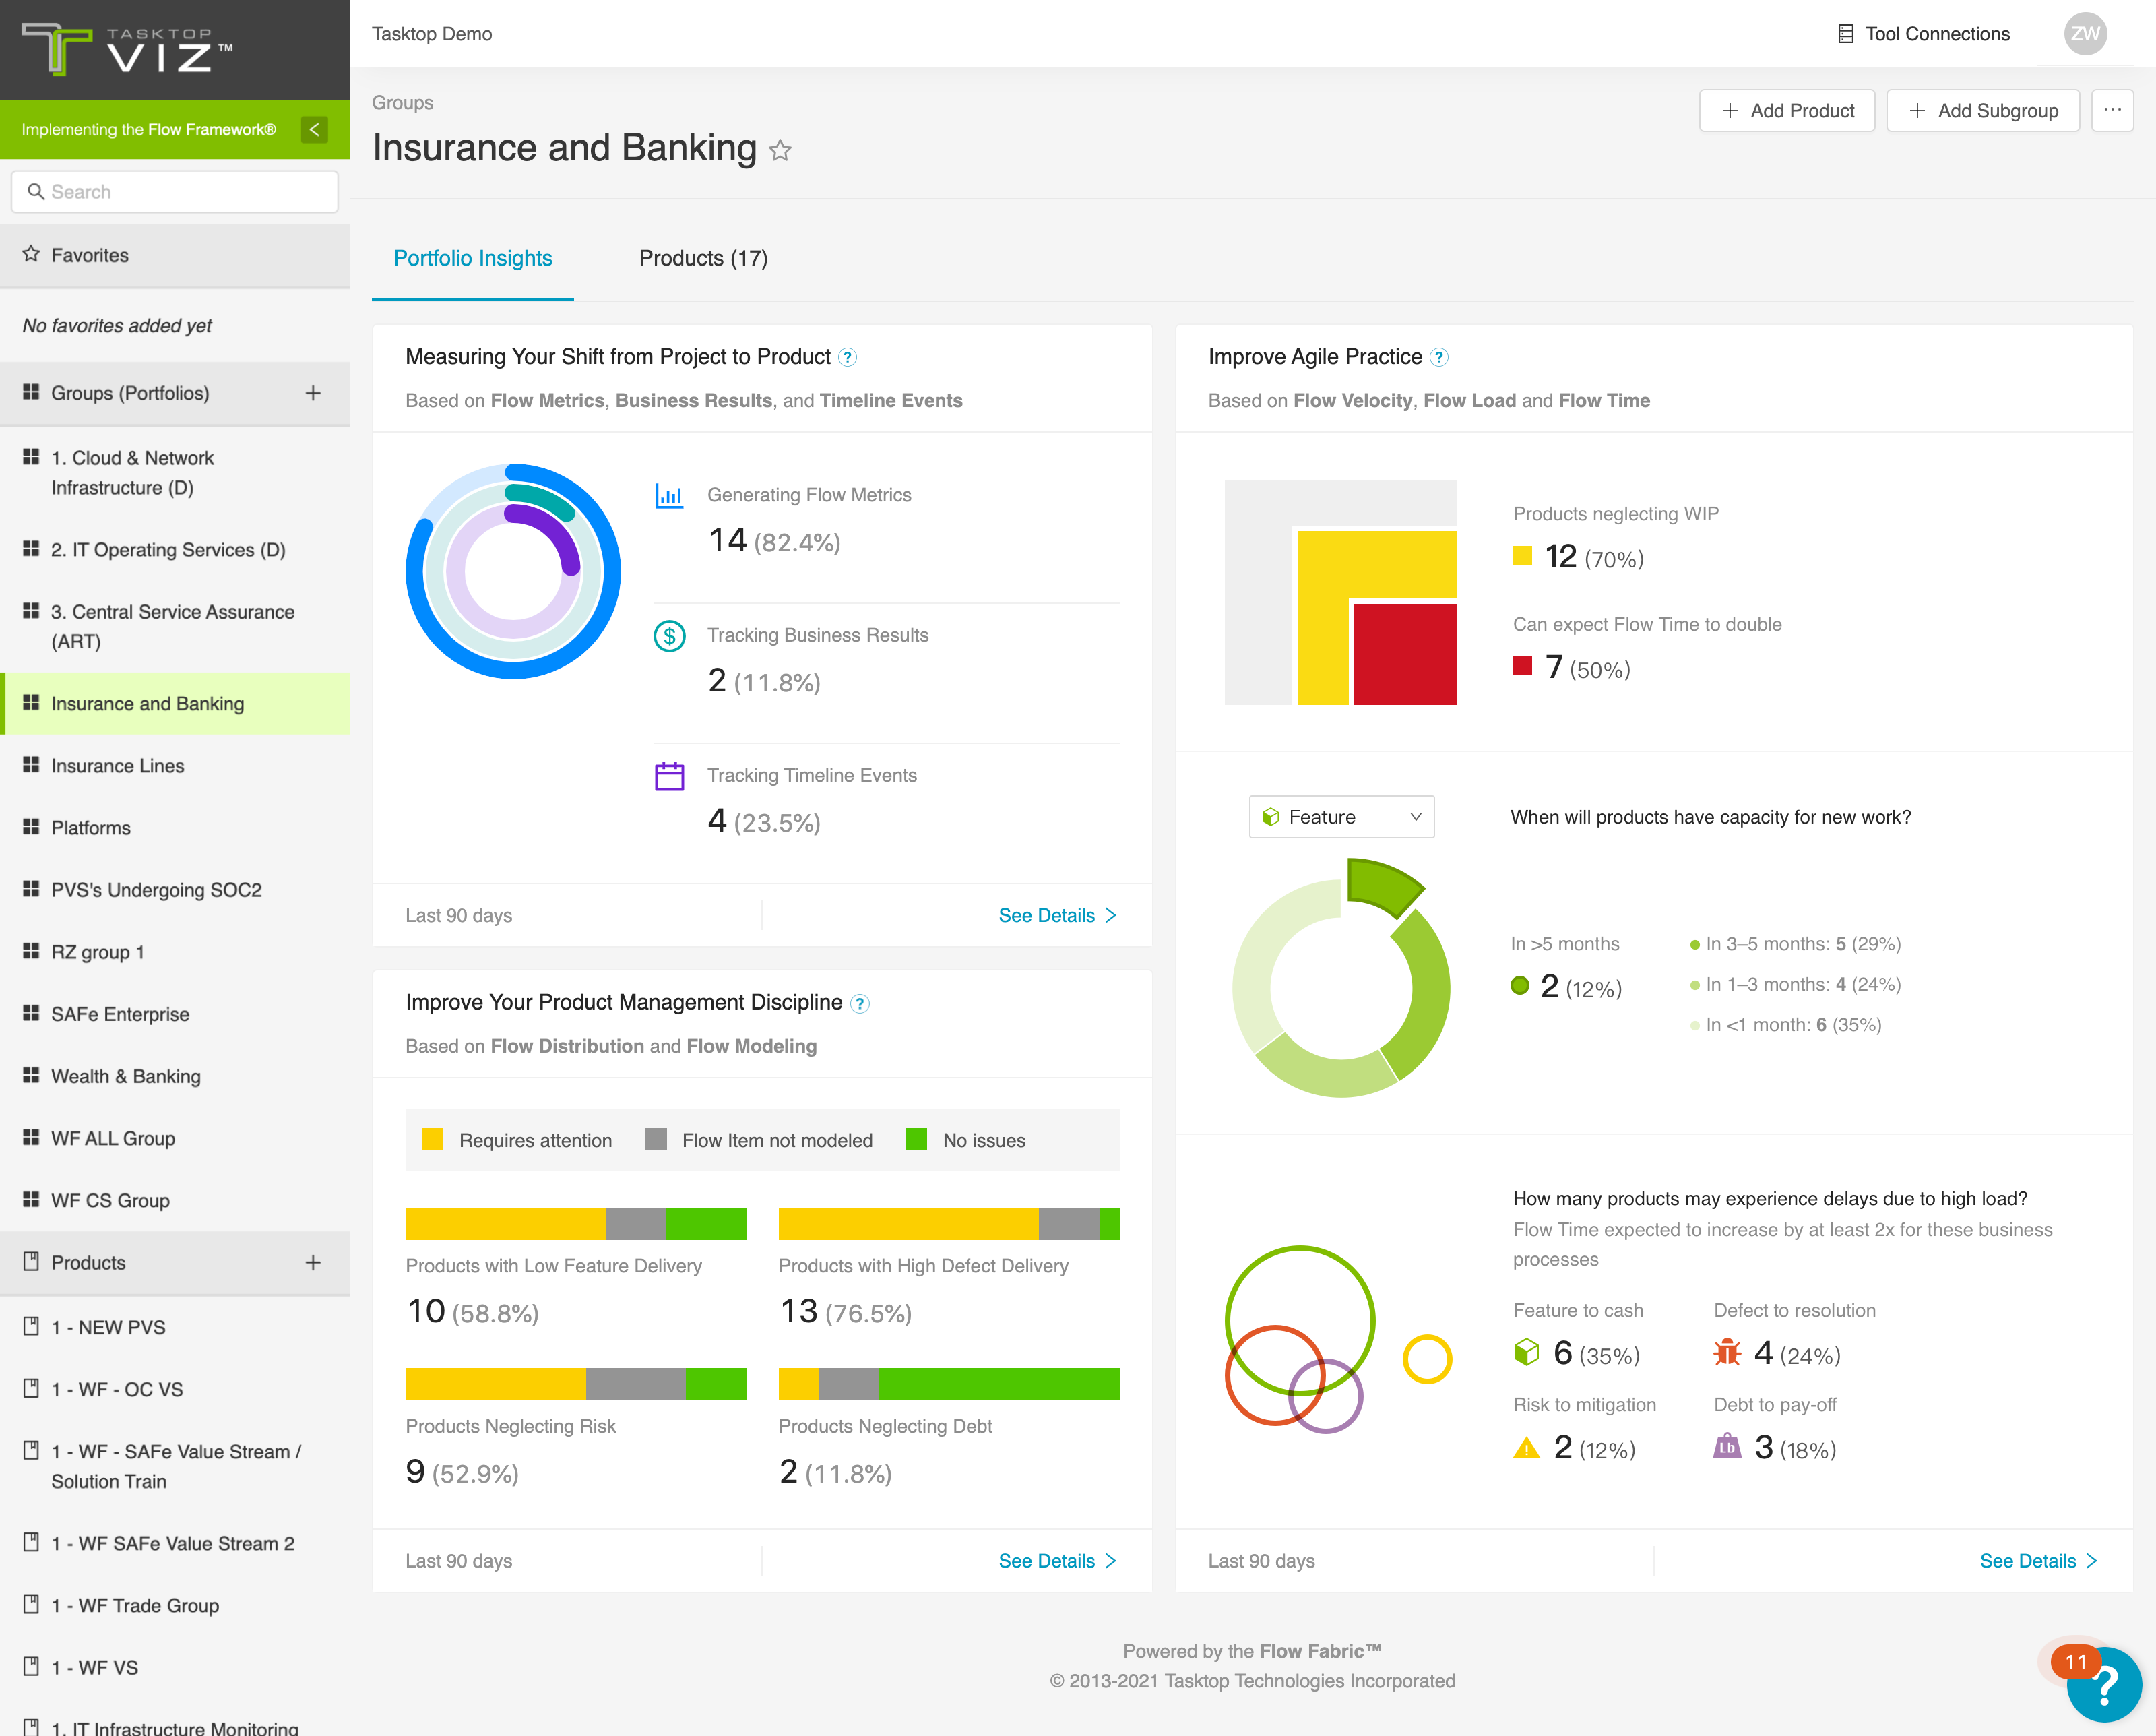Open See Details under Improve Agile Practice

coord(2038,1561)
